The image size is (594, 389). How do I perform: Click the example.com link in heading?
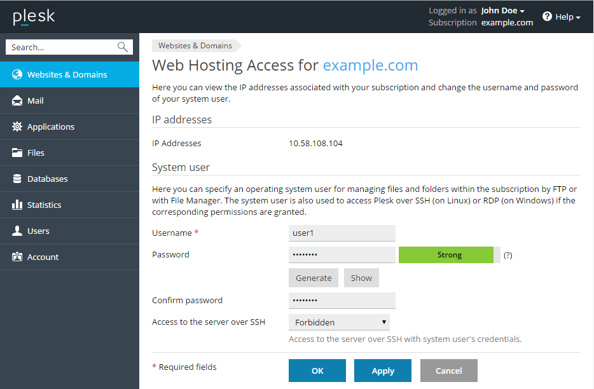click(370, 65)
